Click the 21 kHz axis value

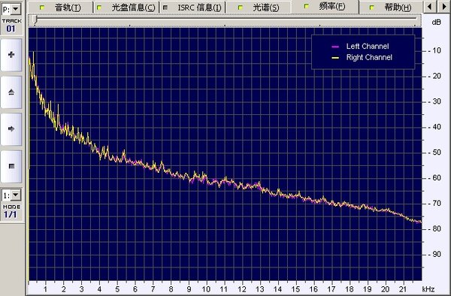coord(403,289)
